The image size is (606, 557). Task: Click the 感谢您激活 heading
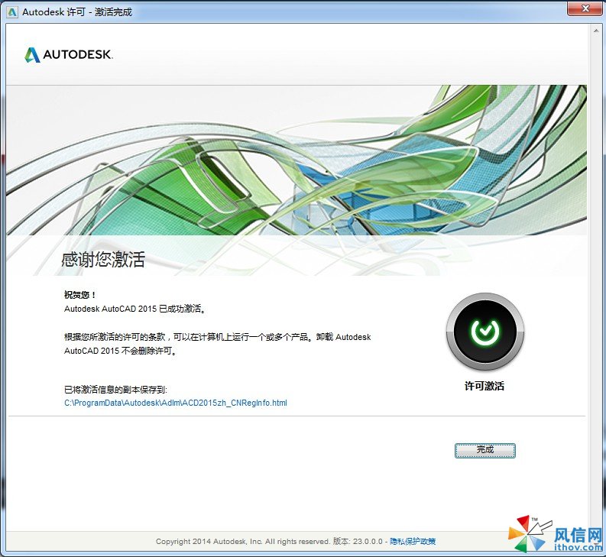coord(103,259)
